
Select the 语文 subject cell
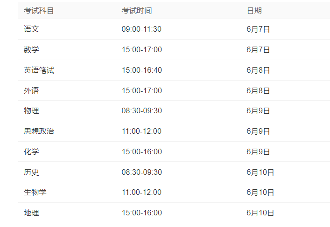point(31,29)
